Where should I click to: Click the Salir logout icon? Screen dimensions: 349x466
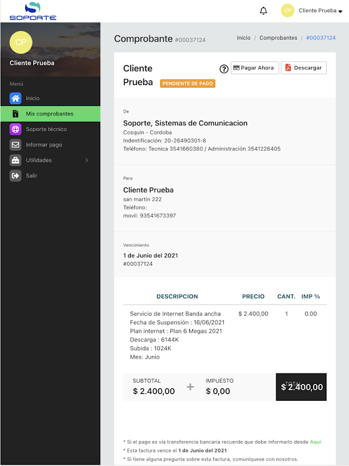tap(16, 175)
